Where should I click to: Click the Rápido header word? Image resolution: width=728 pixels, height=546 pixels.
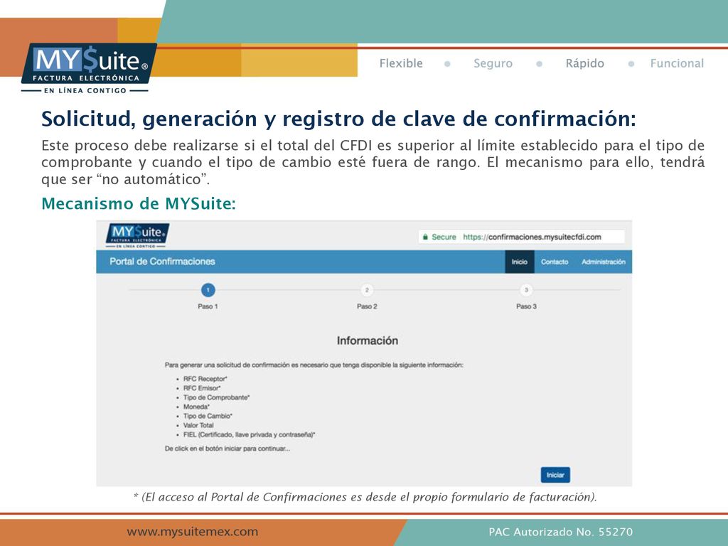pyautogui.click(x=584, y=63)
